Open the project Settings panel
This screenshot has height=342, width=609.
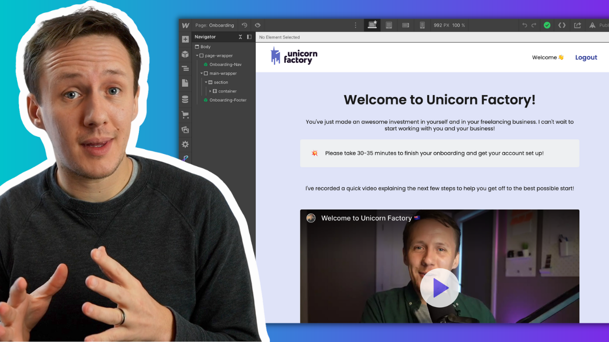pos(185,144)
